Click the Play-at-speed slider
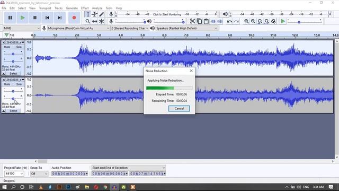Screen dimensions: 339x191 click(x=305, y=21)
